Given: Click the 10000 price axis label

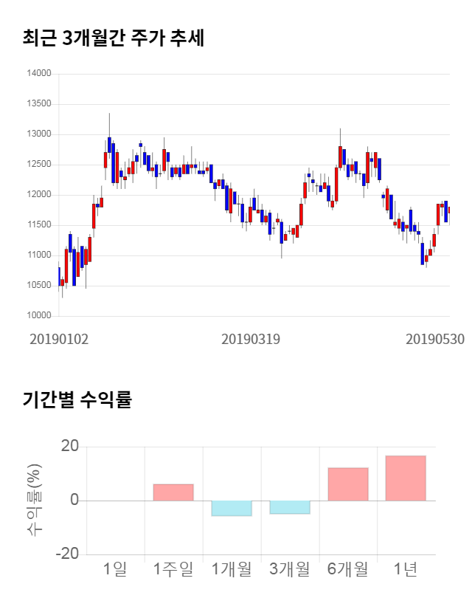Looking at the screenshot, I should pyautogui.click(x=39, y=316).
